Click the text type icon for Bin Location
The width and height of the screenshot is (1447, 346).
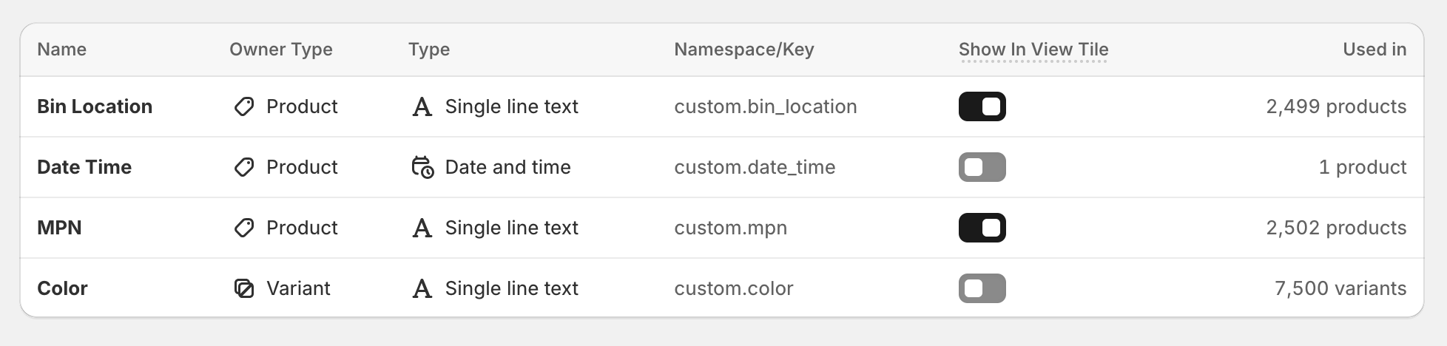pyautogui.click(x=422, y=107)
